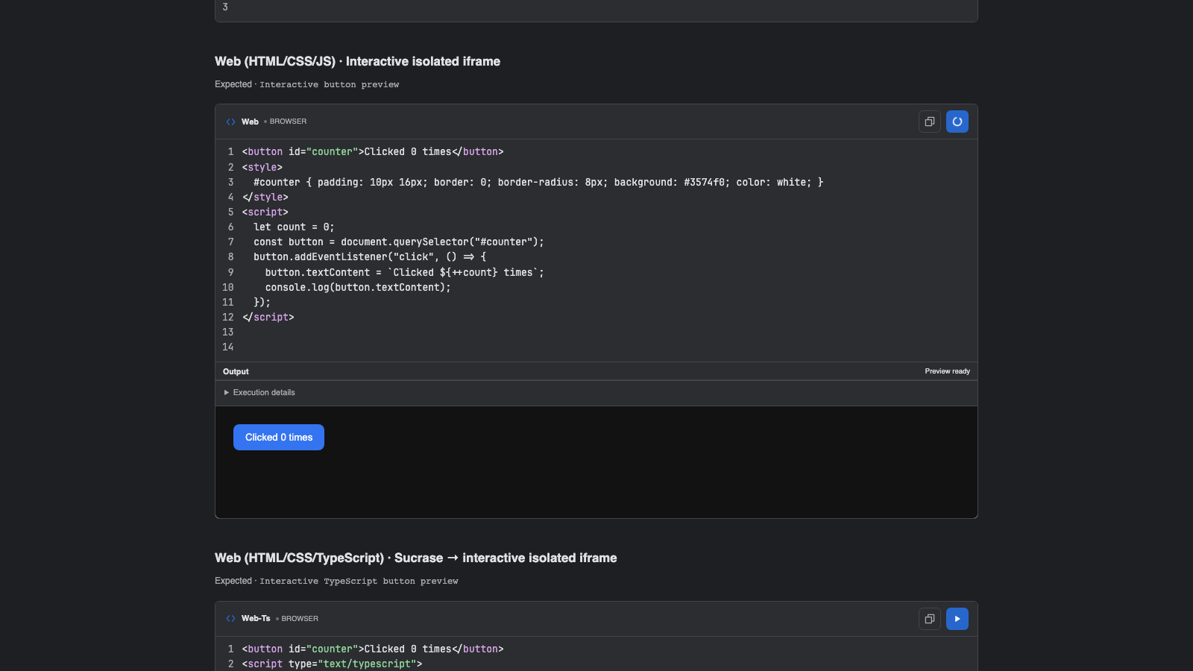Click the 'Clicked 0 times' preview button
Screen dimensions: 1193x671
coord(279,438)
